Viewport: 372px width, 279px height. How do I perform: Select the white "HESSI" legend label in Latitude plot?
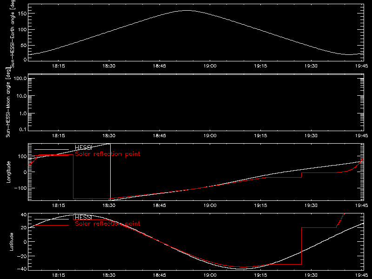pyautogui.click(x=83, y=217)
